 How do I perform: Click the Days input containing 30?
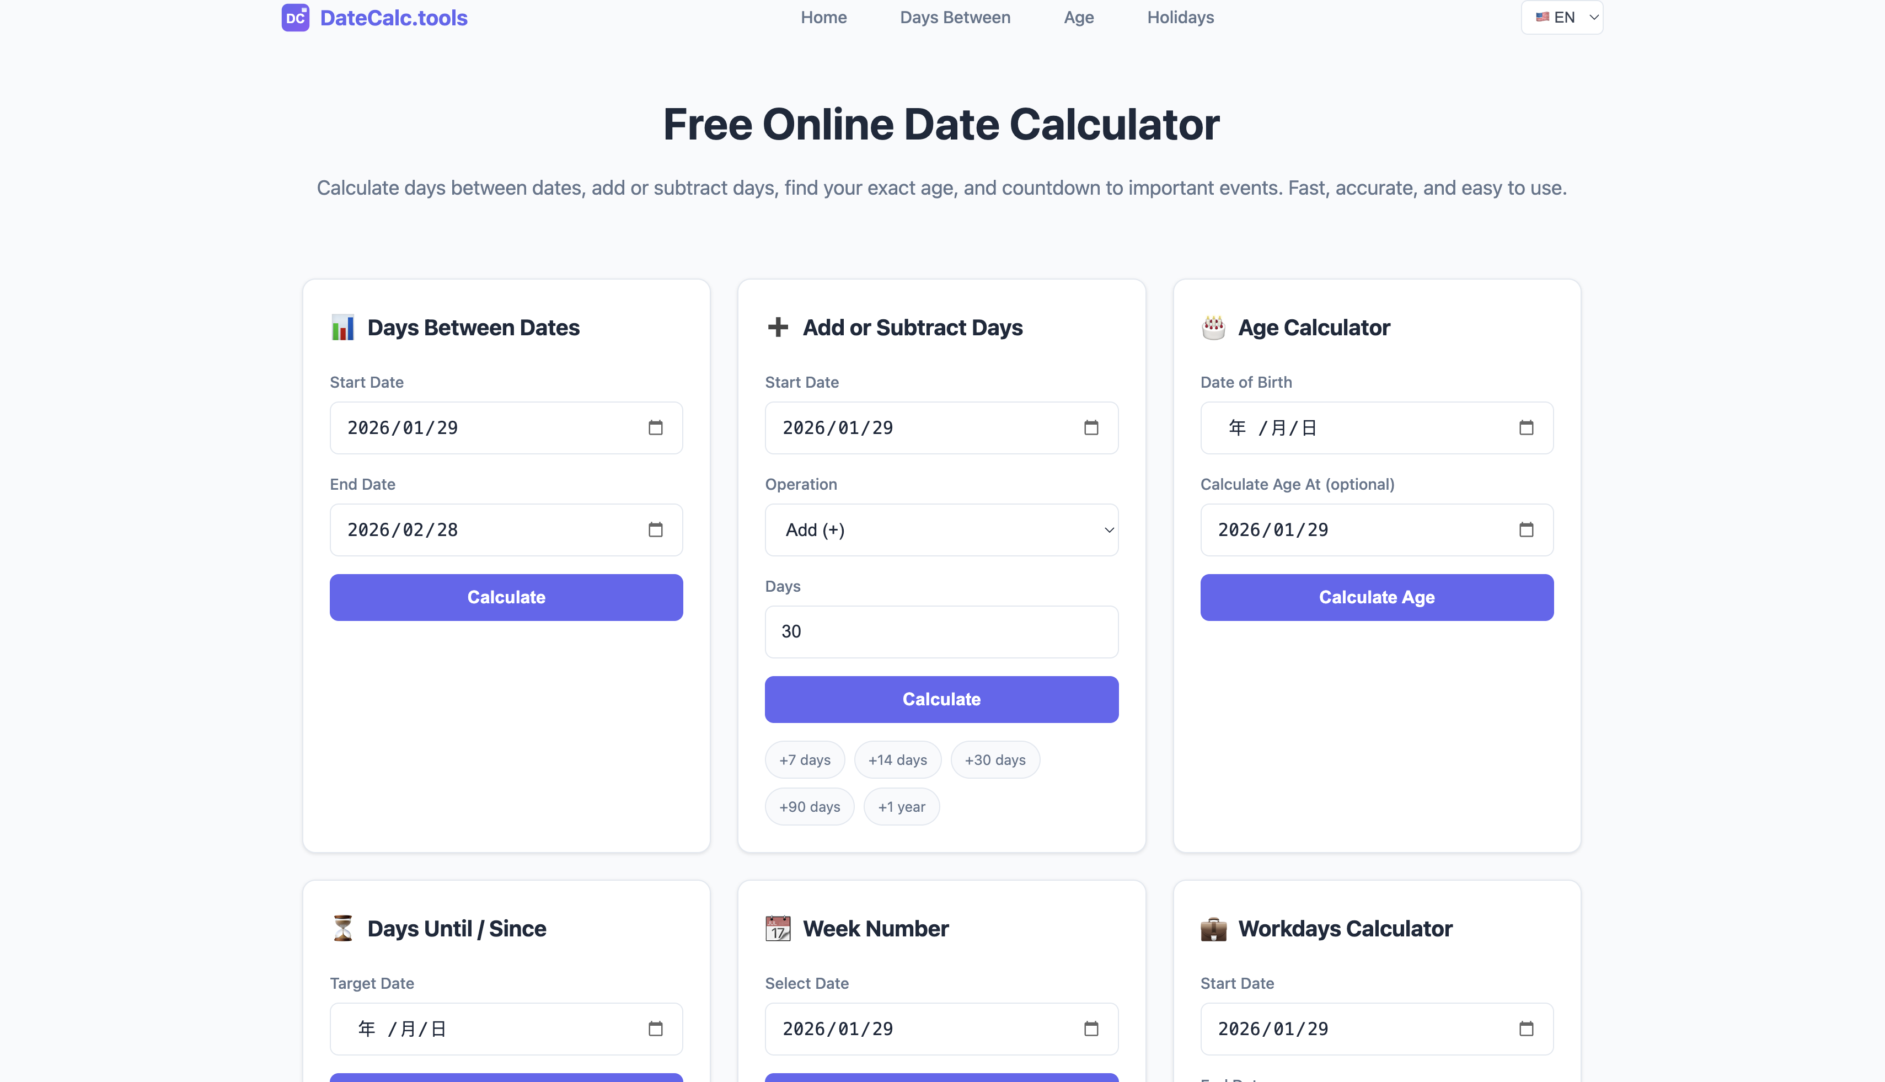tap(941, 631)
